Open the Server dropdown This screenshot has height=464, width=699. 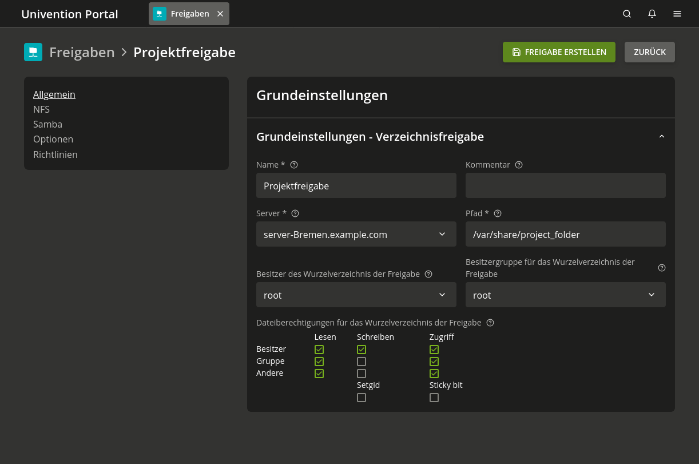(356, 234)
